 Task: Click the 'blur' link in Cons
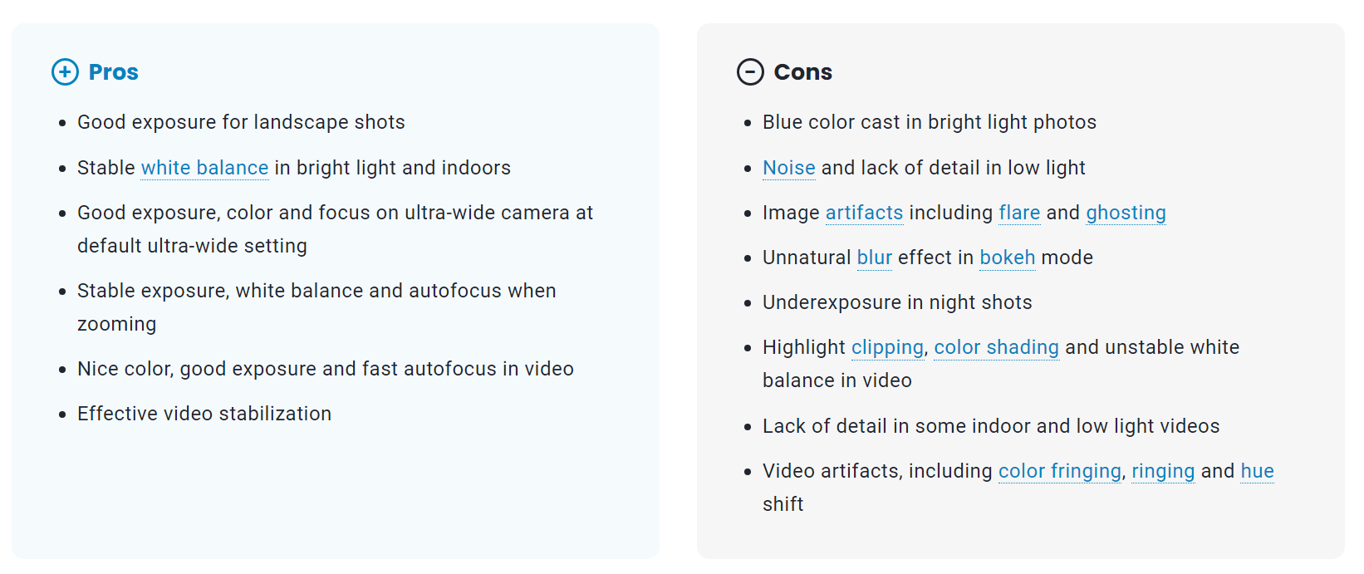[x=874, y=258]
